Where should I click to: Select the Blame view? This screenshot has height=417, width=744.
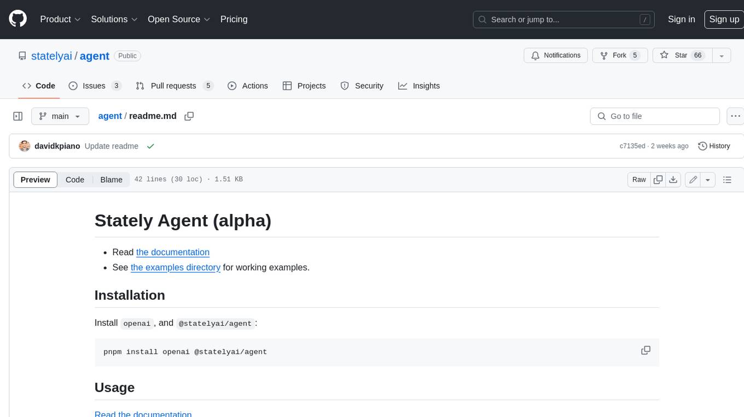point(111,180)
